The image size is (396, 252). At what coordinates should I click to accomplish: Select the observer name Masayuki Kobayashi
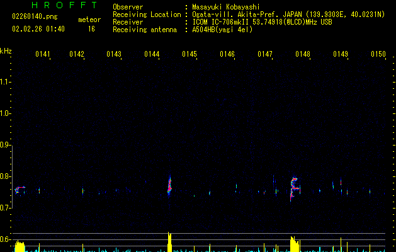click(226, 7)
